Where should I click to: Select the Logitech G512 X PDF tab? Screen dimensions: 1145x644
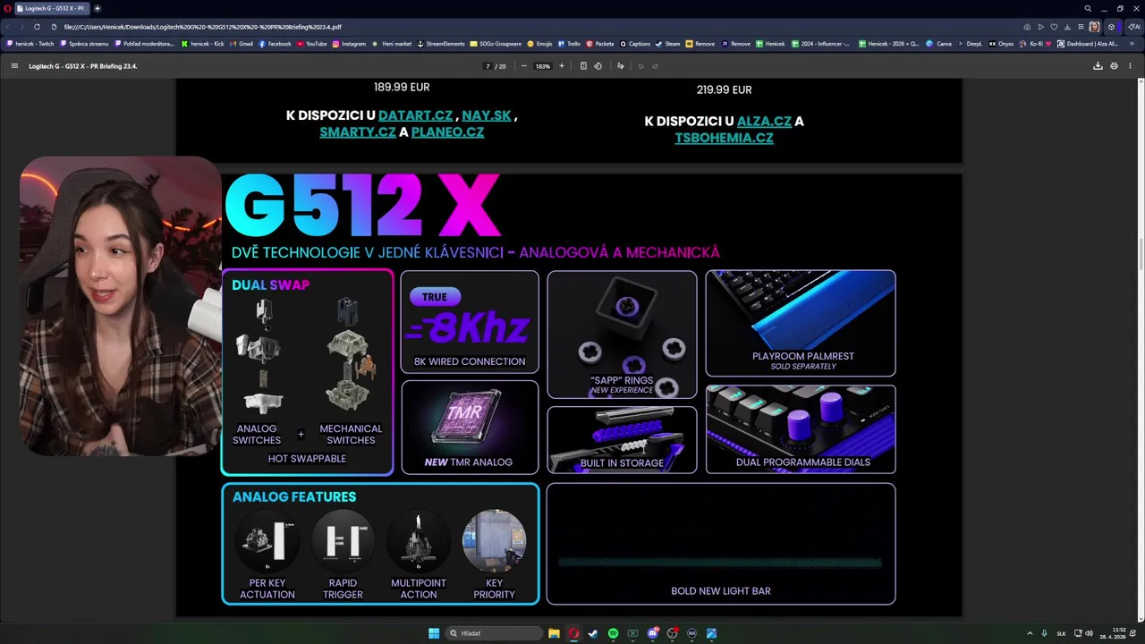click(51, 8)
